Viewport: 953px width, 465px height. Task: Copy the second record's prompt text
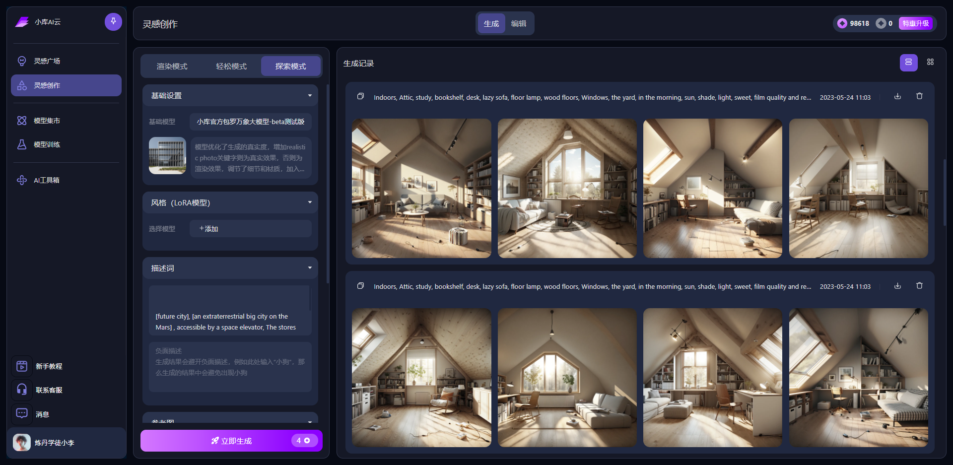click(361, 286)
